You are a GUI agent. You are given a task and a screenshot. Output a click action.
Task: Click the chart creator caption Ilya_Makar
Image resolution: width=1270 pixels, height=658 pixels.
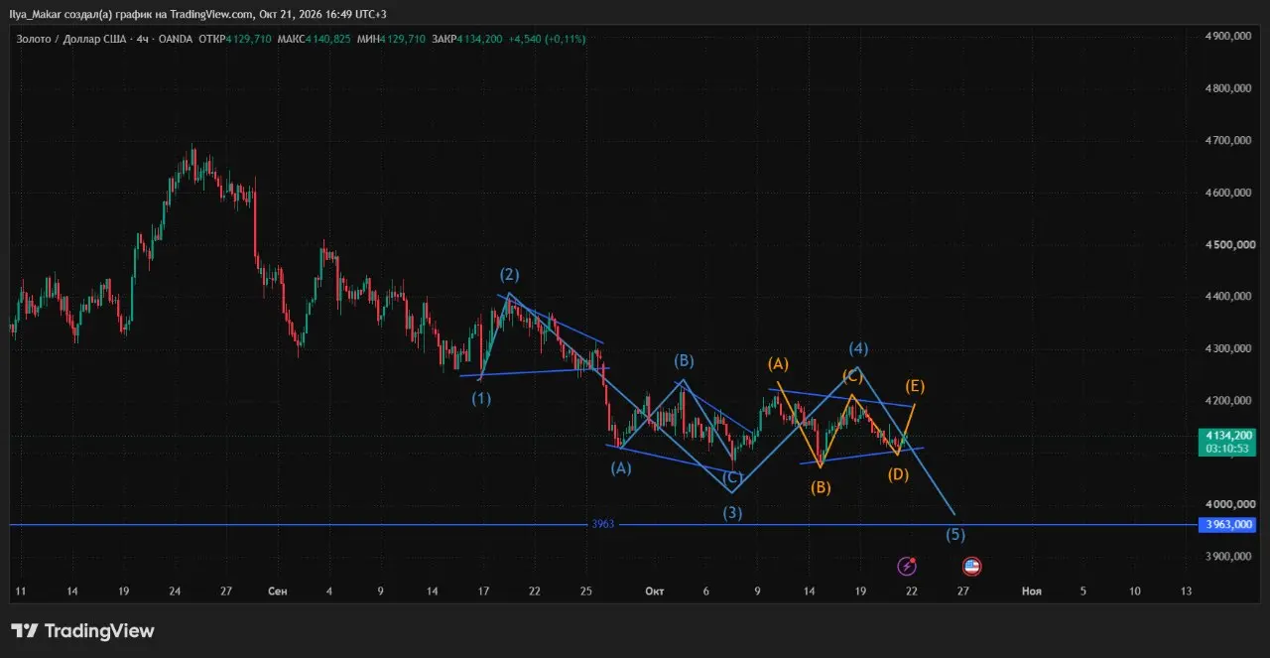pyautogui.click(x=36, y=13)
